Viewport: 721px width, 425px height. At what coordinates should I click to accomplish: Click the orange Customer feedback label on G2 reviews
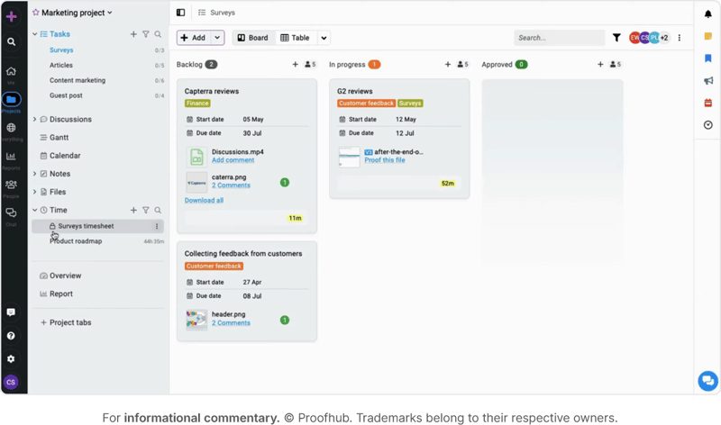(366, 104)
